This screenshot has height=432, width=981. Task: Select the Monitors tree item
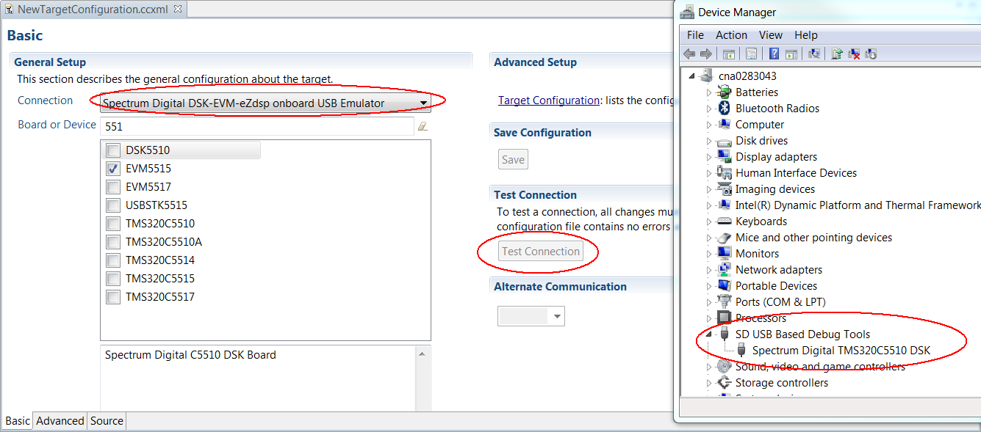click(757, 254)
